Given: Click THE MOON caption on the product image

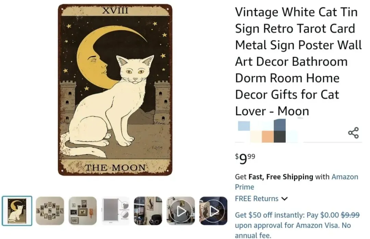Looking at the screenshot, I should click(115, 168).
